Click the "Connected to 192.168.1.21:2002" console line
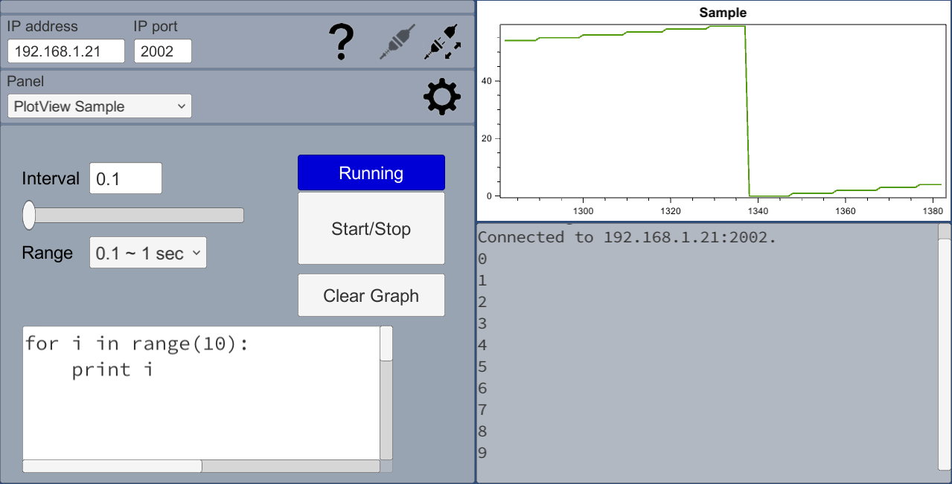Image resolution: width=952 pixels, height=484 pixels. 627,238
